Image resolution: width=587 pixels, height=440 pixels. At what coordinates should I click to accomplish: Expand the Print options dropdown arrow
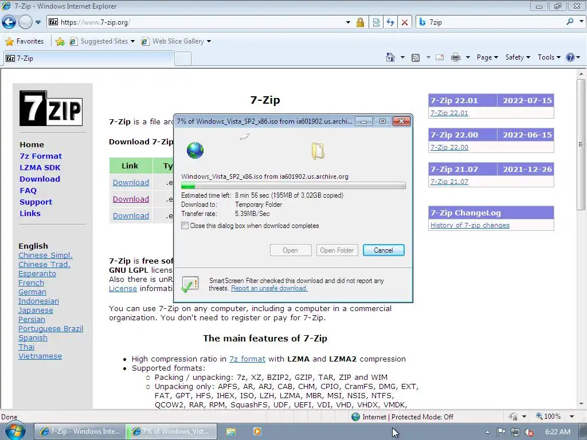click(468, 57)
